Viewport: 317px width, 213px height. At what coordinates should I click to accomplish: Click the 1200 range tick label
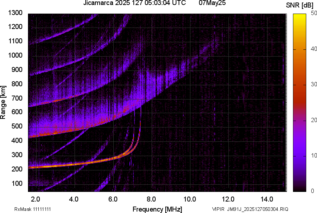(x=15, y=26)
